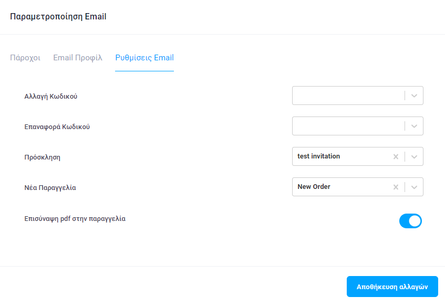Image resolution: width=445 pixels, height=307 pixels.
Task: Clear the 'test invitation' selection with X
Action: [396, 156]
